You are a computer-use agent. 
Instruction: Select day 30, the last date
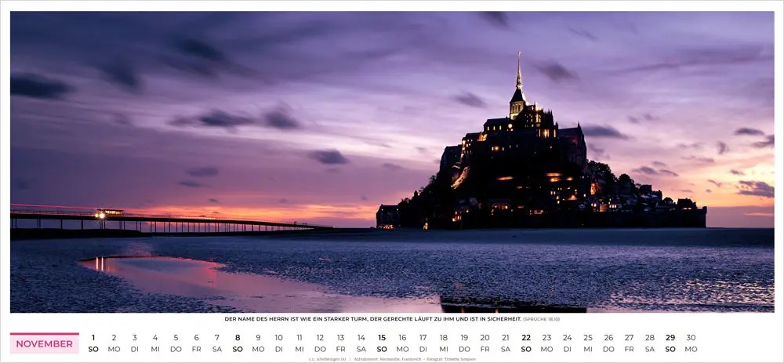point(691,337)
